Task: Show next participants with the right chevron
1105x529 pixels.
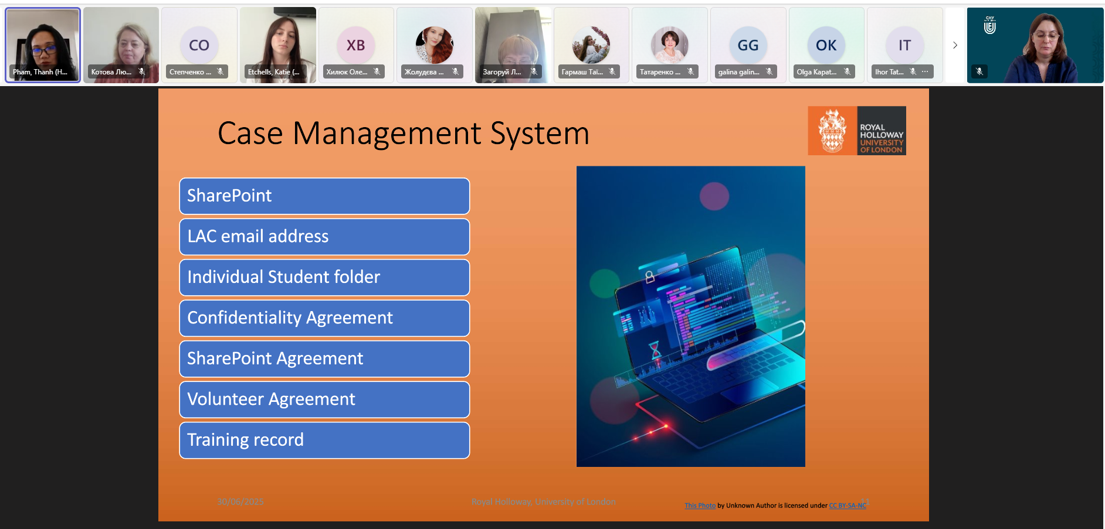Action: (955, 45)
